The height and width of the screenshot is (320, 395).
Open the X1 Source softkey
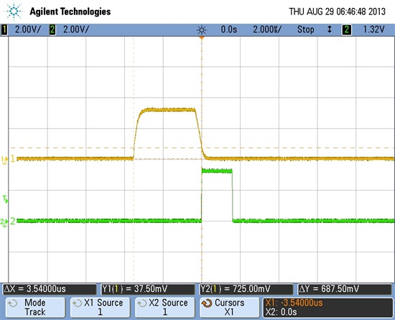(x=100, y=307)
